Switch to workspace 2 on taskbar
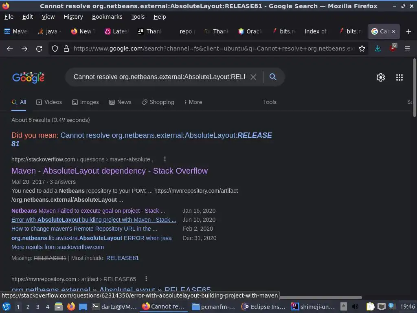The image size is (417, 313). (x=28, y=307)
